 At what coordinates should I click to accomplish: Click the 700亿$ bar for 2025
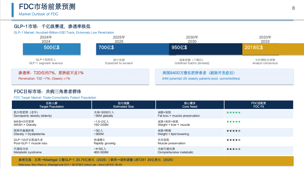(132, 49)
